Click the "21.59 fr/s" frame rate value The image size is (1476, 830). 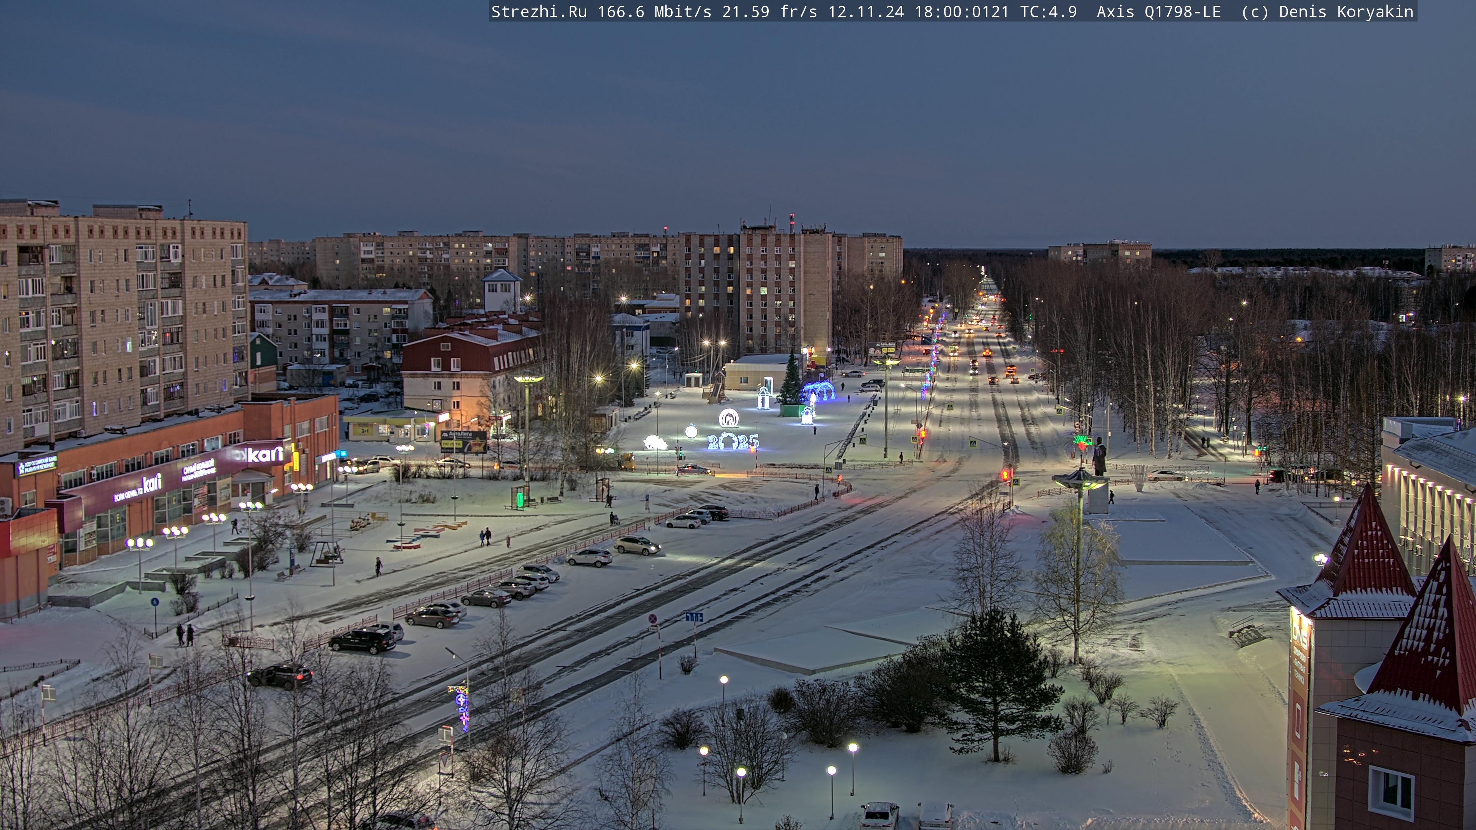click(770, 12)
